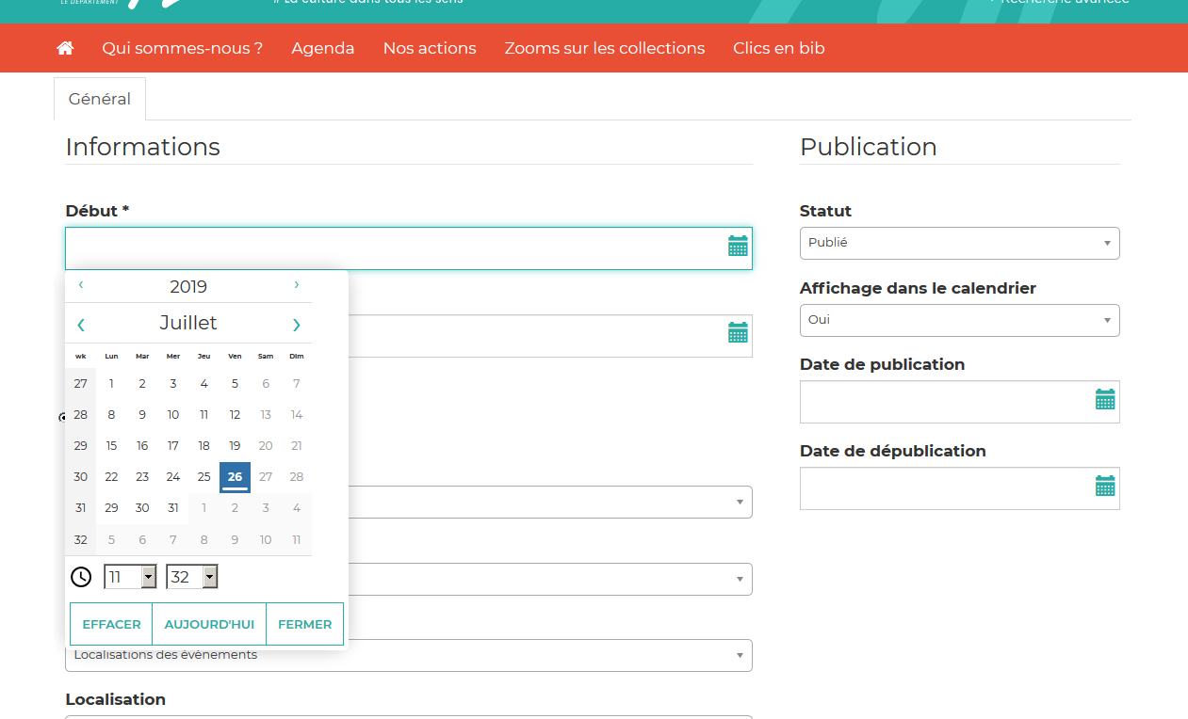This screenshot has height=719, width=1188.
Task: Click the Date de dépublication input field
Action: tap(959, 488)
